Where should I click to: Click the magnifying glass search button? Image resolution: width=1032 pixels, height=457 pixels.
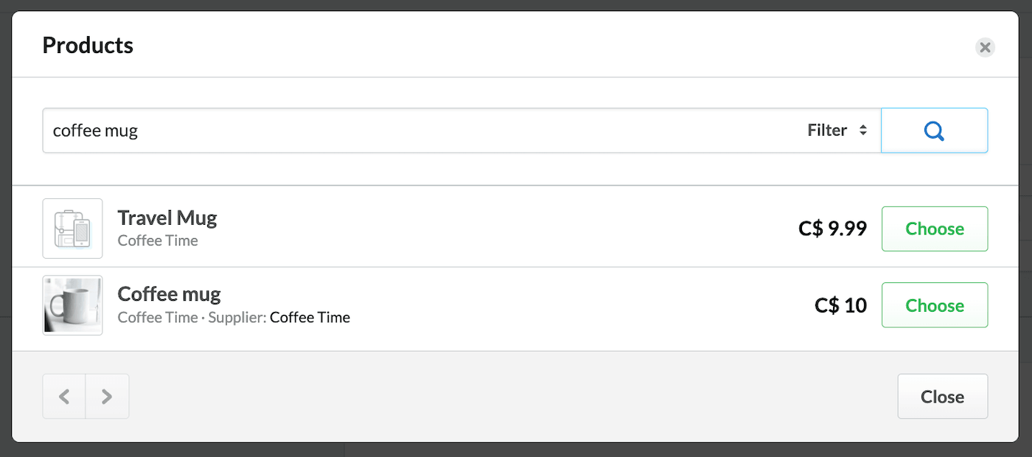[934, 130]
